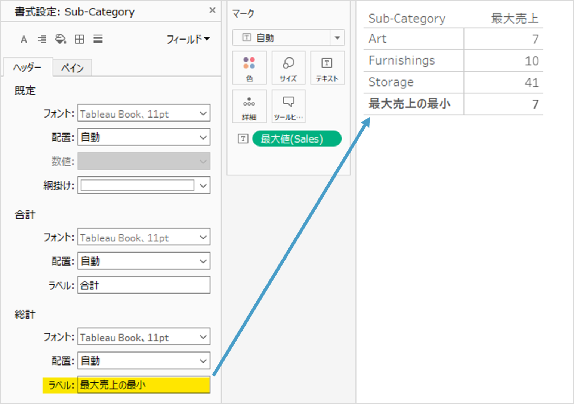Screen dimensions: 574x404
Task: Click the サイズ (Size) mark icon
Action: point(288,68)
